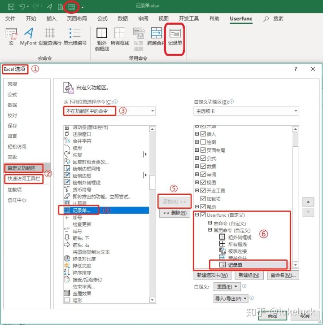Click the MyFont ribbon button
Viewport: 323px width, 325px height.
click(x=28, y=36)
